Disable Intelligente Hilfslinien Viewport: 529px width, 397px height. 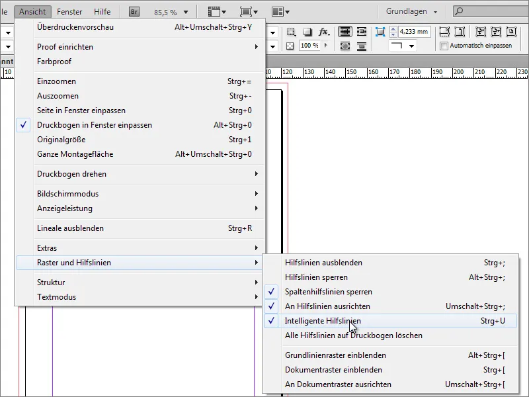[x=390, y=321]
